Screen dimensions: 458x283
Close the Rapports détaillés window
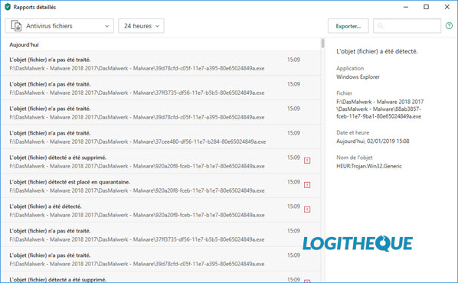pyautogui.click(x=447, y=7)
